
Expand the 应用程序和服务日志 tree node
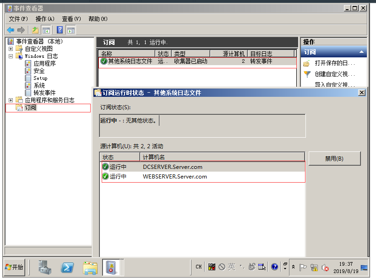[x=11, y=100]
